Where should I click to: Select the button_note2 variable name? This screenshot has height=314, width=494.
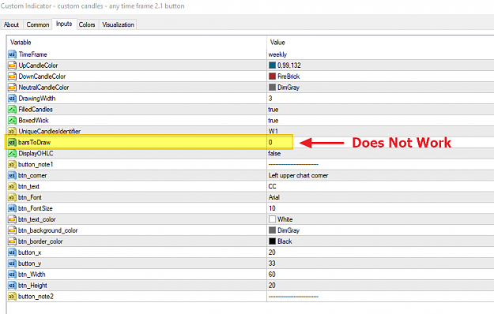pos(36,297)
